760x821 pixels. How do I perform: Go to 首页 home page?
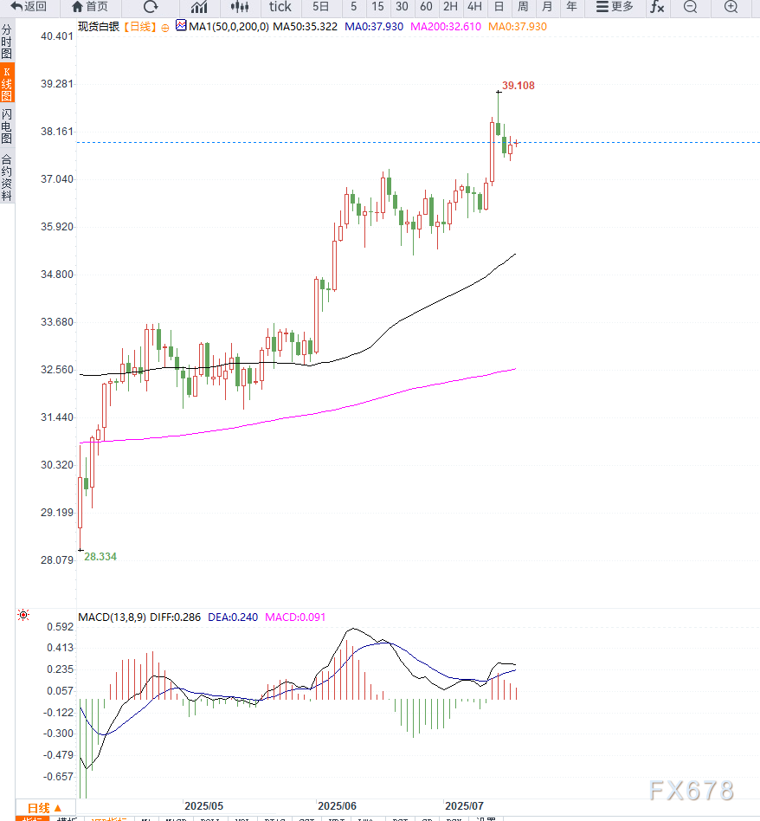(x=90, y=7)
